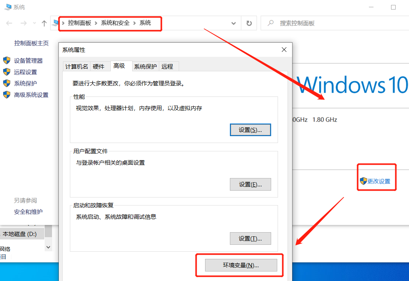Minimize the 系统 window

click(371, 7)
